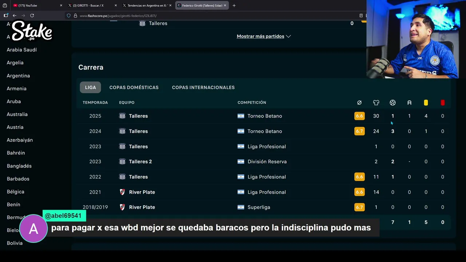
Task: Close the Federico Girotti Flashscore tab
Action: (x=225, y=5)
